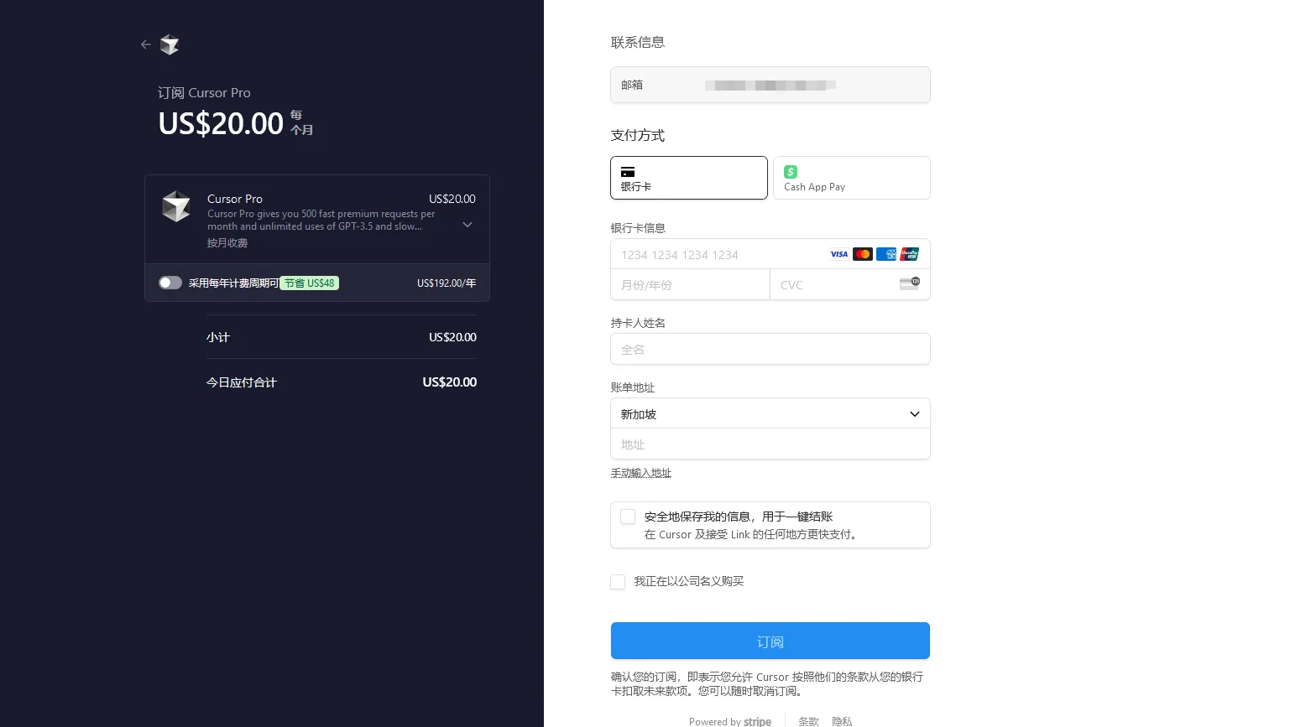
Task: Expand the Cursor Pro description chevron
Action: (x=467, y=225)
